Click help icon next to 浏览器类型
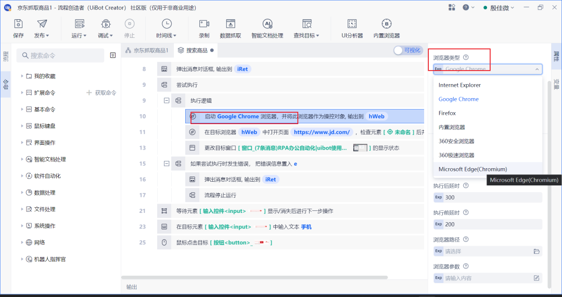 click(x=466, y=57)
